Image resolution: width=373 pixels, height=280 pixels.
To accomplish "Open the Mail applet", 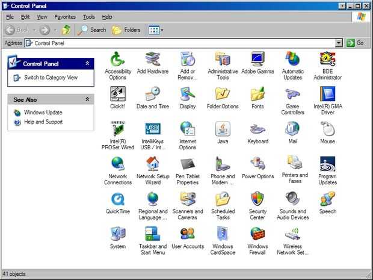I will coord(292,129).
